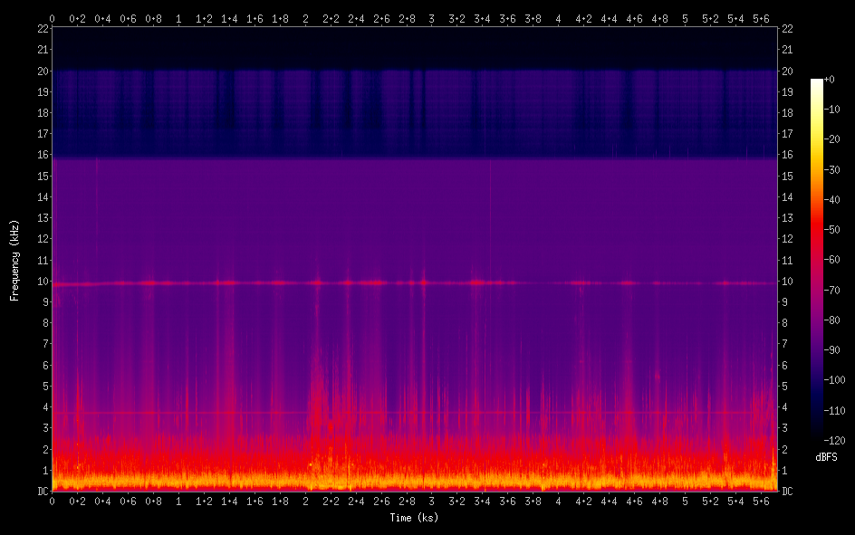Click the "Time (ks)" axis title
The image size is (855, 535).
414,518
